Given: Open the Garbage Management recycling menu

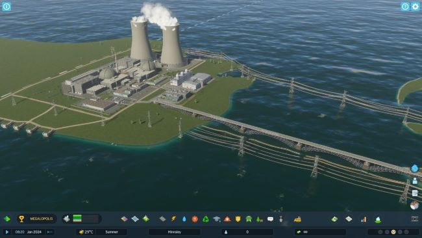Looking at the screenshot, I should click(206, 219).
